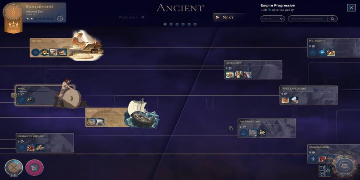Expand the Filter by dropdown
Image resolution: width=360 pixels, height=180 pixels.
pyautogui.click(x=273, y=19)
